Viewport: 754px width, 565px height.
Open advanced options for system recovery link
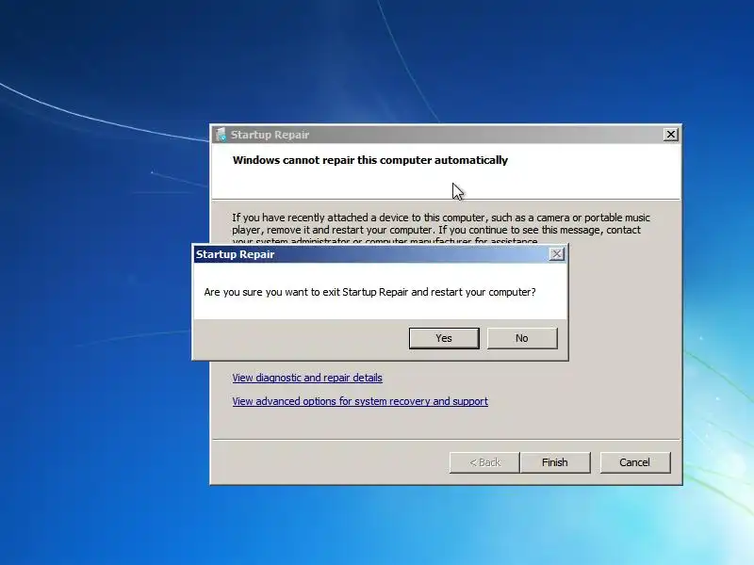[x=360, y=401]
